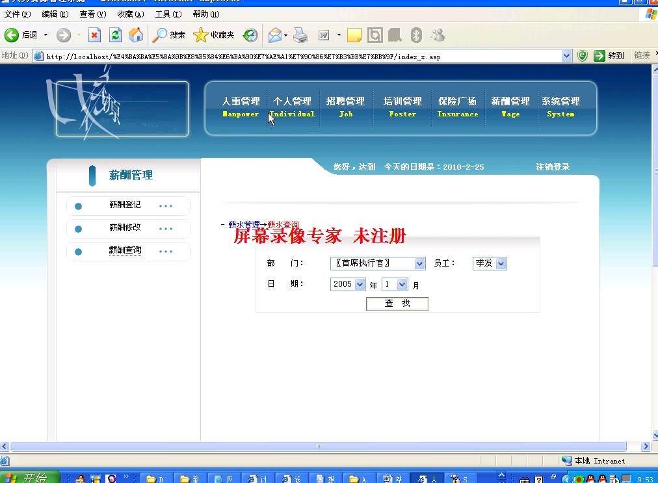Open 人事管理 Manpower navigation tab
Screen dimensions: 658x483
(241, 107)
